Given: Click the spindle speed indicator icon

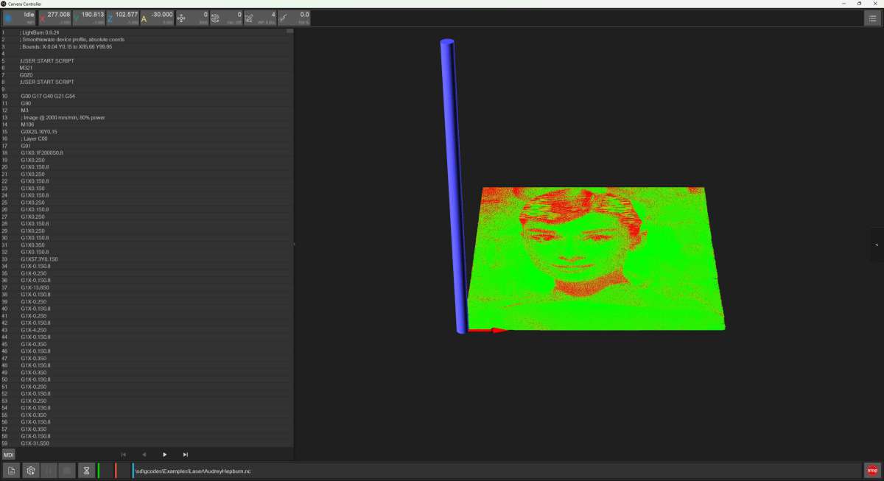Looking at the screenshot, I should point(215,18).
